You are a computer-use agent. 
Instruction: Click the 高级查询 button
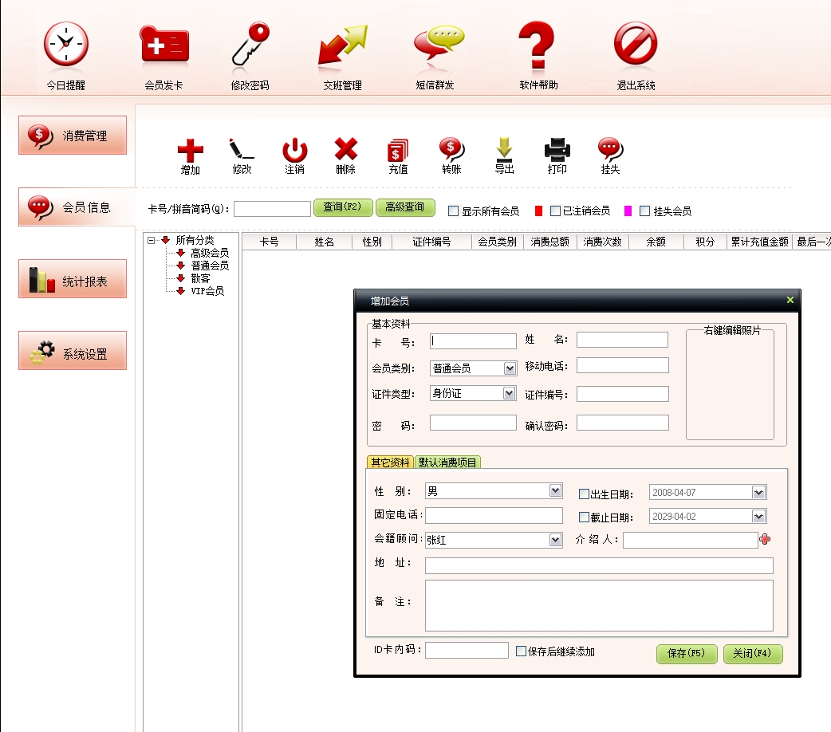coord(405,207)
